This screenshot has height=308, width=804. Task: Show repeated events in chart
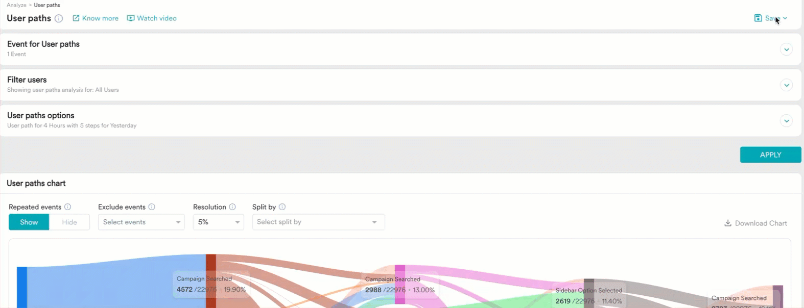(29, 222)
